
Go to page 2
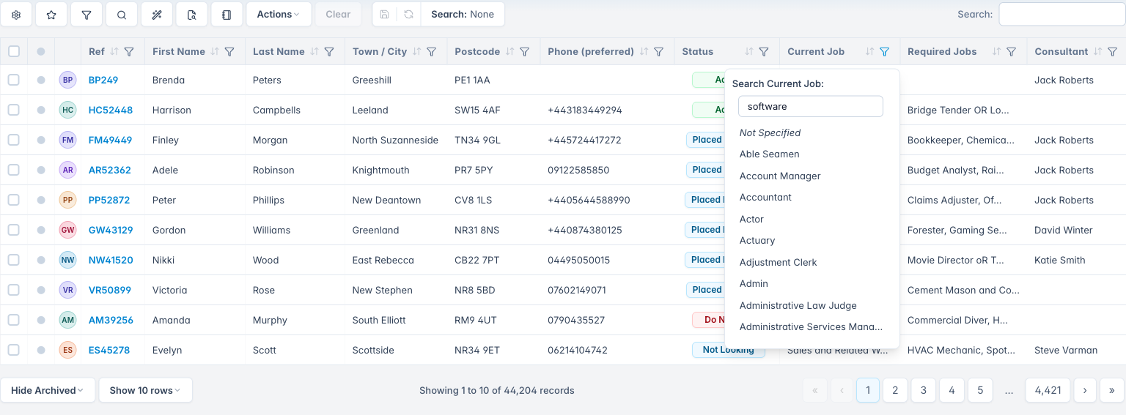pos(895,390)
